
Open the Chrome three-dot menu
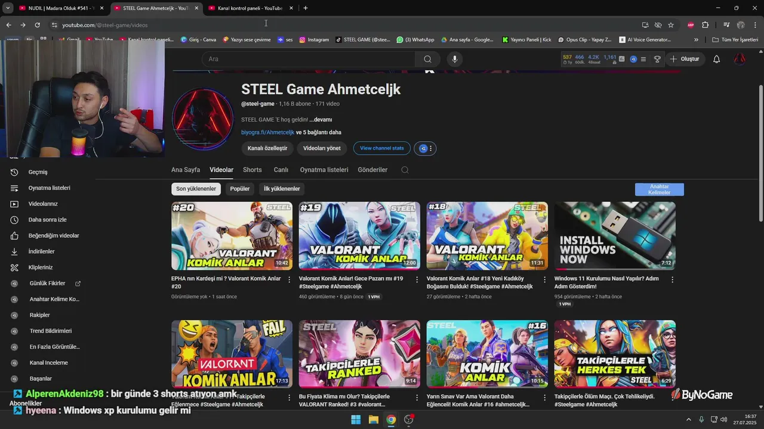tap(755, 25)
